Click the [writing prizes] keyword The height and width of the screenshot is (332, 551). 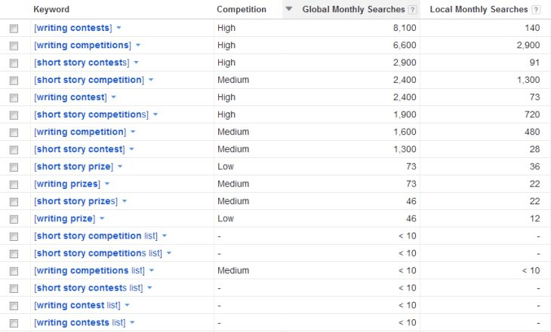tap(66, 184)
